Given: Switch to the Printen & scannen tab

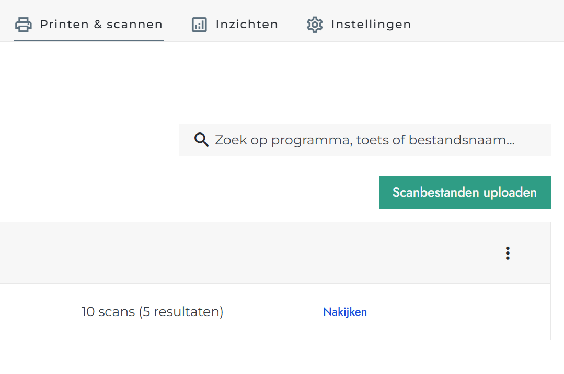Looking at the screenshot, I should point(88,25).
